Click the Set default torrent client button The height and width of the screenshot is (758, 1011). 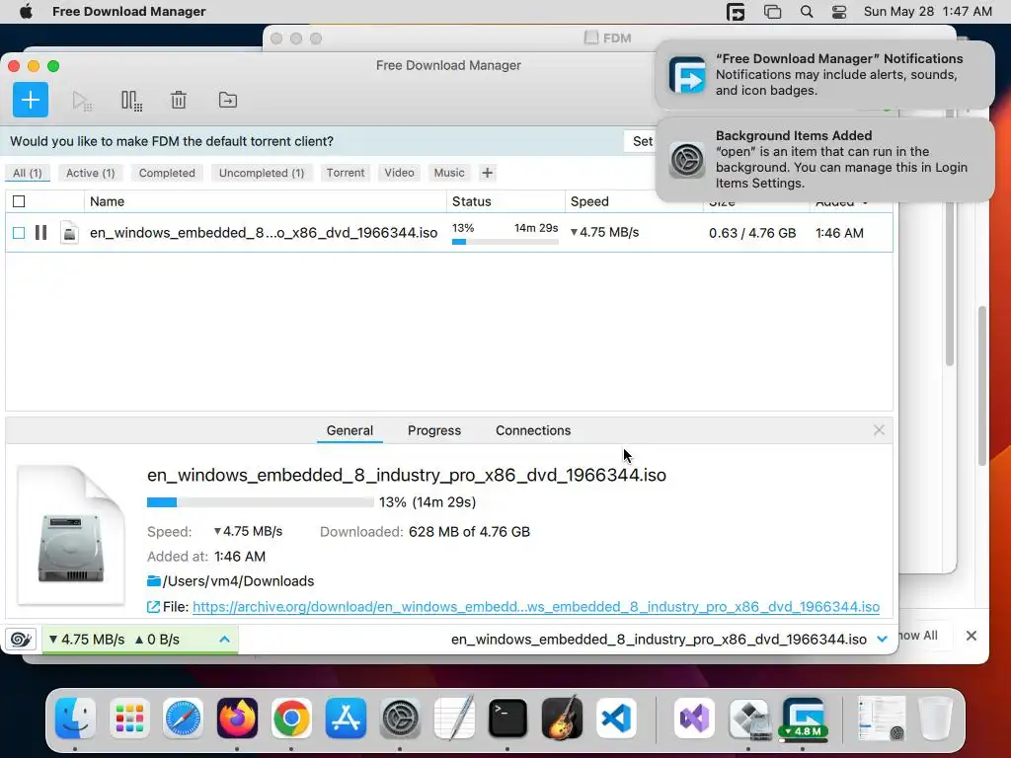click(x=642, y=141)
